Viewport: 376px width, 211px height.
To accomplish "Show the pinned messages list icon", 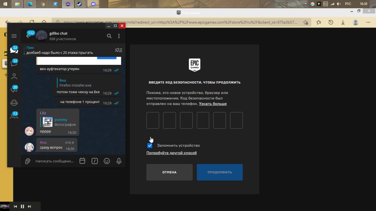I will click(119, 50).
